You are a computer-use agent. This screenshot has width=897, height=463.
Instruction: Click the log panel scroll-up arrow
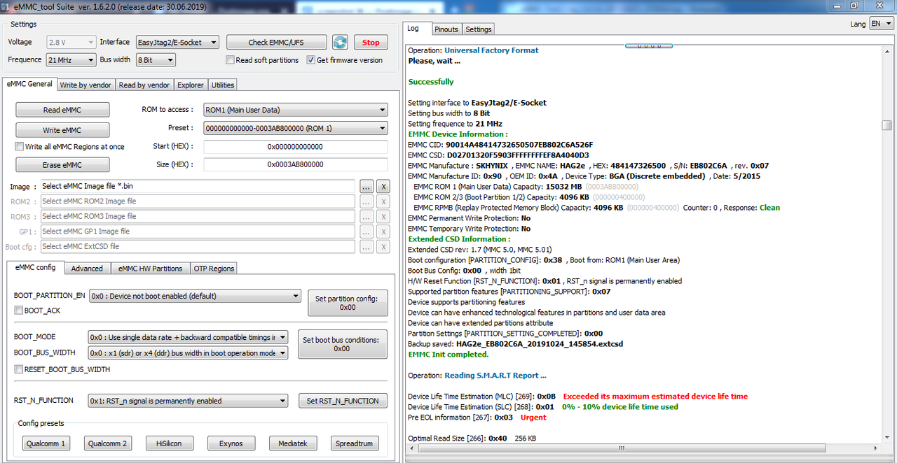click(886, 50)
